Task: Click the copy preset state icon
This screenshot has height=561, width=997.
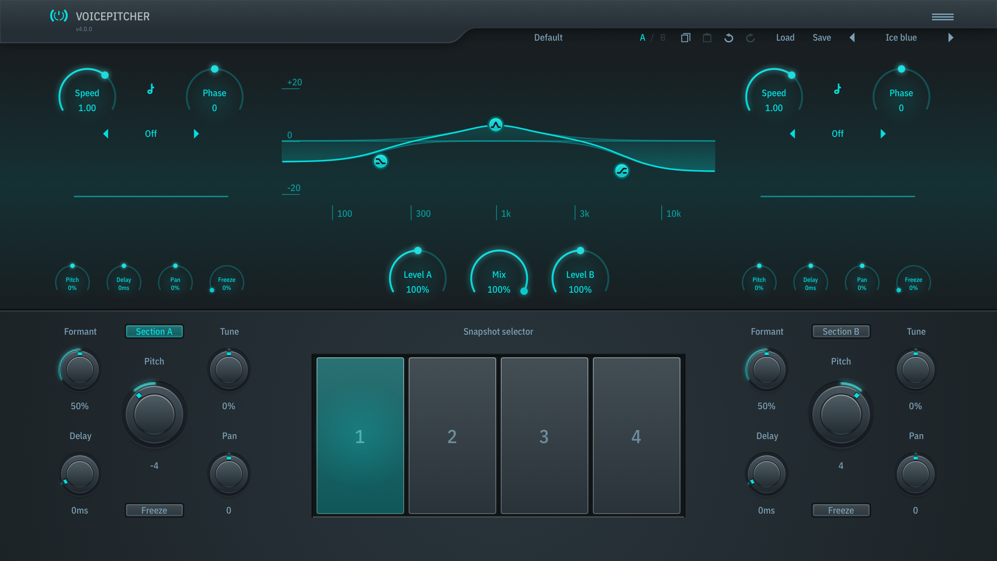Action: click(685, 38)
